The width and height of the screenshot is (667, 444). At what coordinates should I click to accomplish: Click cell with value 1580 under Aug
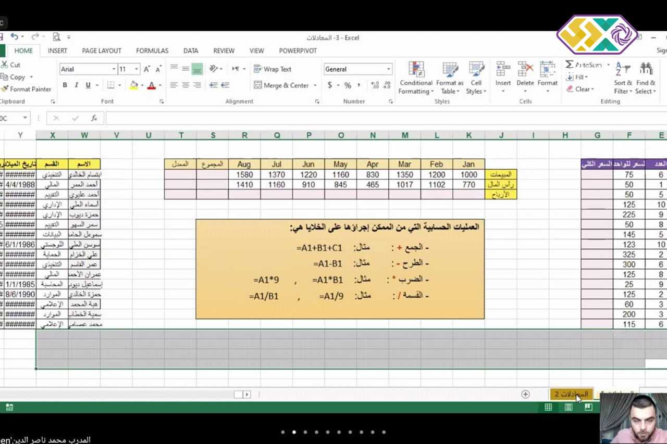coord(244,174)
